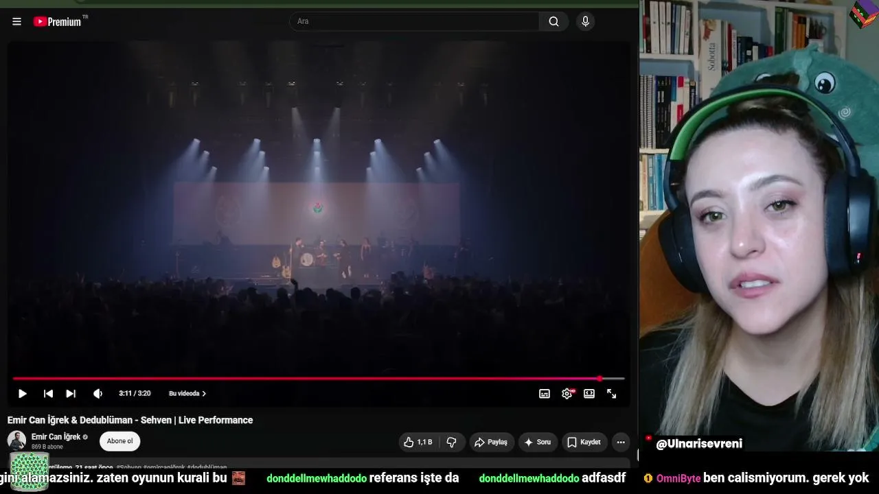This screenshot has height=494, width=879.
Task: Focus the 'Ara' search field
Action: [414, 21]
